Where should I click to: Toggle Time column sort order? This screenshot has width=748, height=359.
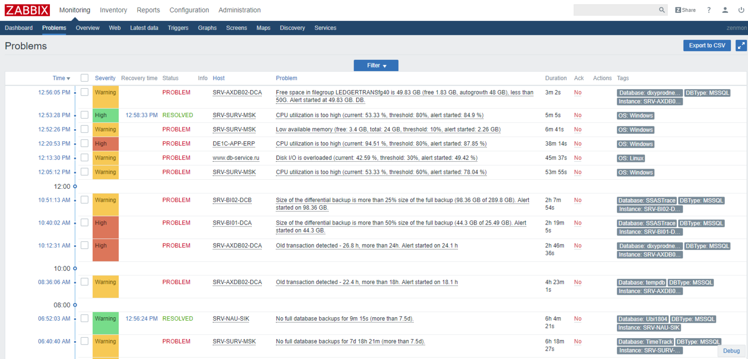(61, 78)
